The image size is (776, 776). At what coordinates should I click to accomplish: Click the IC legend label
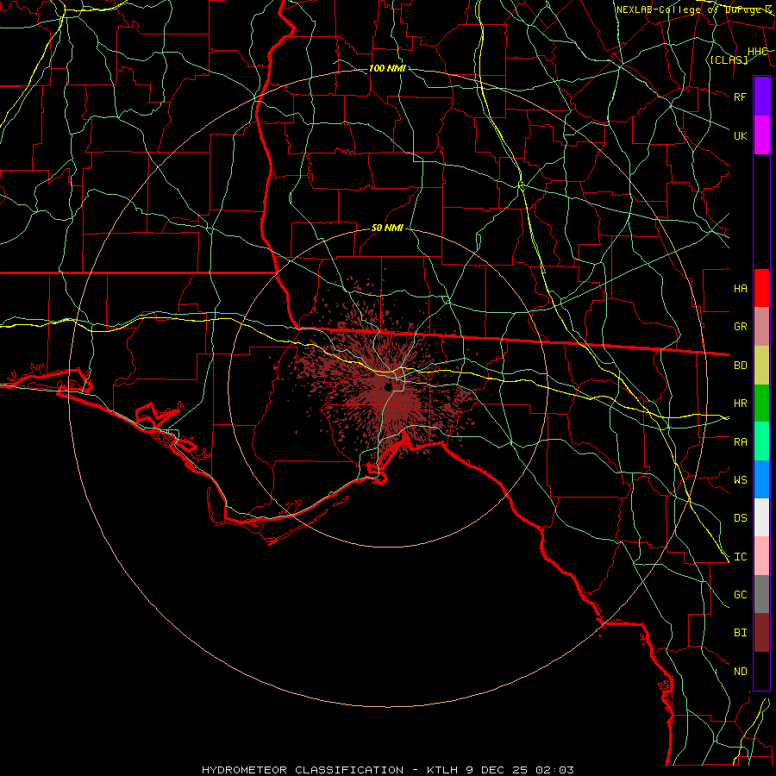point(740,557)
